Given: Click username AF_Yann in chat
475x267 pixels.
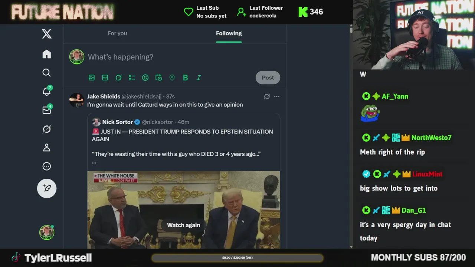Looking at the screenshot, I should [x=395, y=96].
